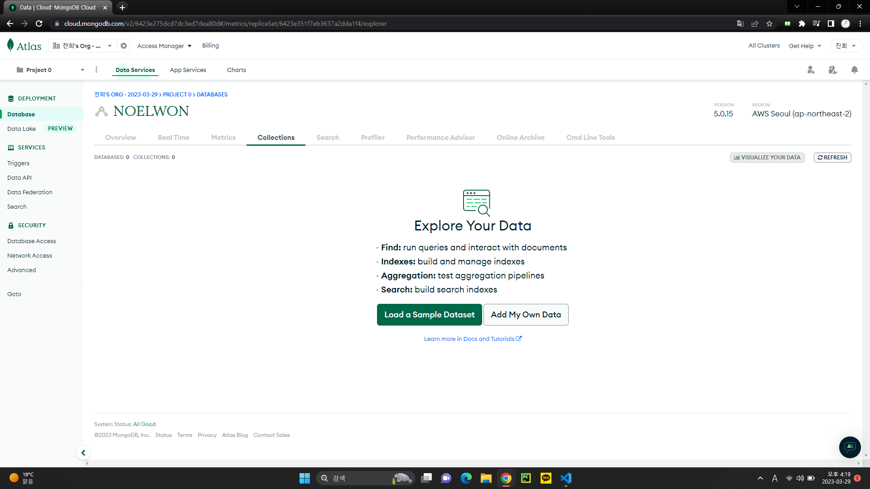870x489 pixels.
Task: Click Load a Sample Dataset button
Action: 430,315
